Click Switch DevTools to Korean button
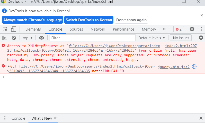The height and width of the screenshot is (123, 205). click(89, 20)
